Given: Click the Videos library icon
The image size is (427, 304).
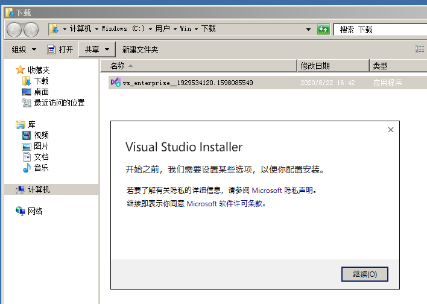Looking at the screenshot, I should click(x=27, y=135).
